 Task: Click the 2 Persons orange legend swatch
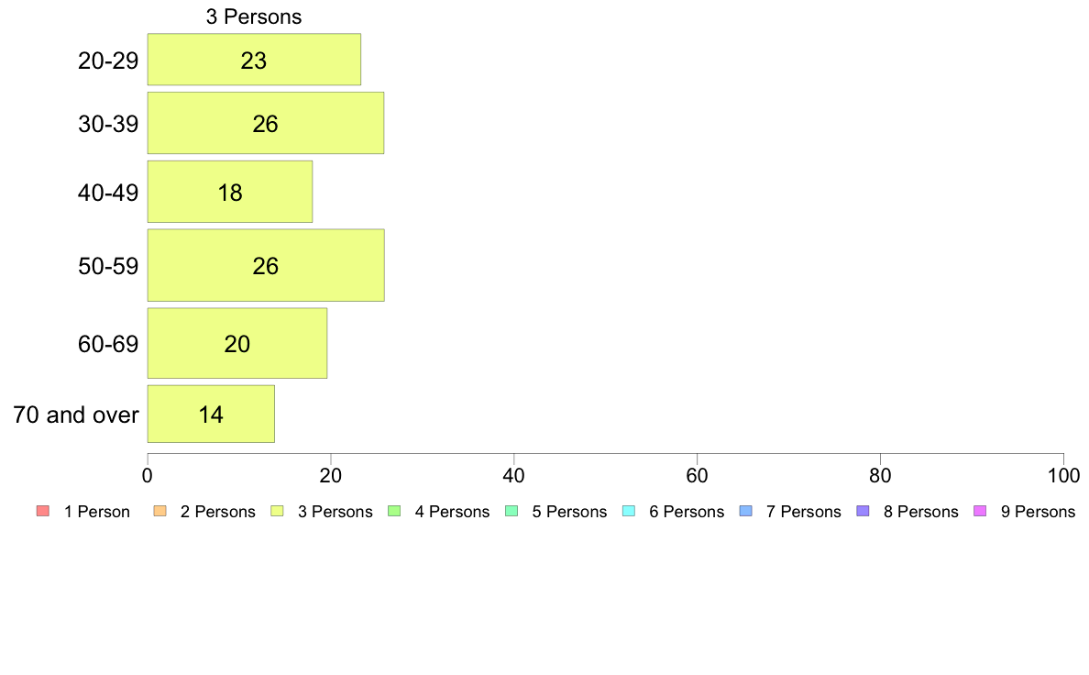(x=159, y=511)
